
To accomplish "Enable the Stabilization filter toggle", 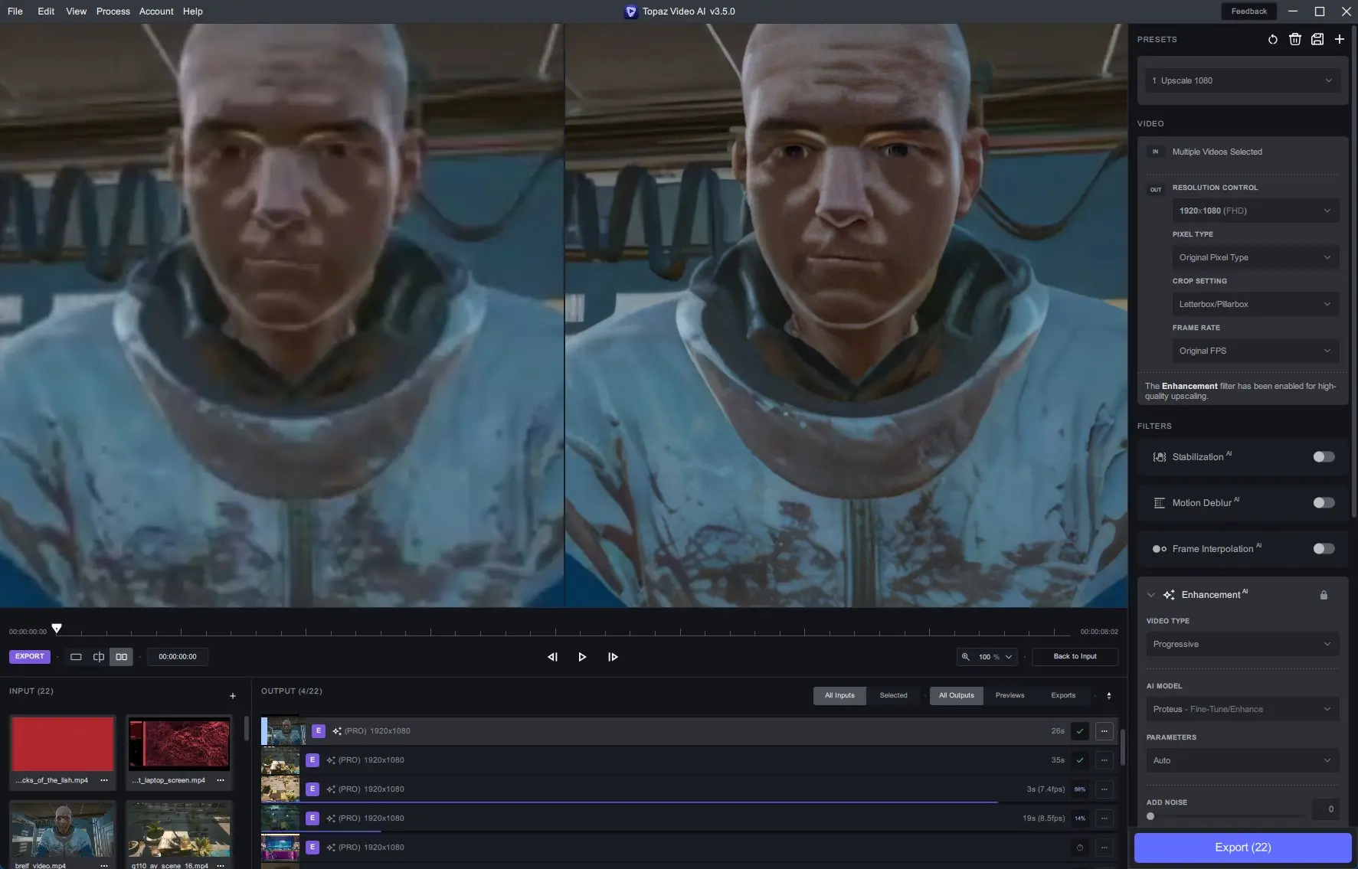I will coord(1323,457).
